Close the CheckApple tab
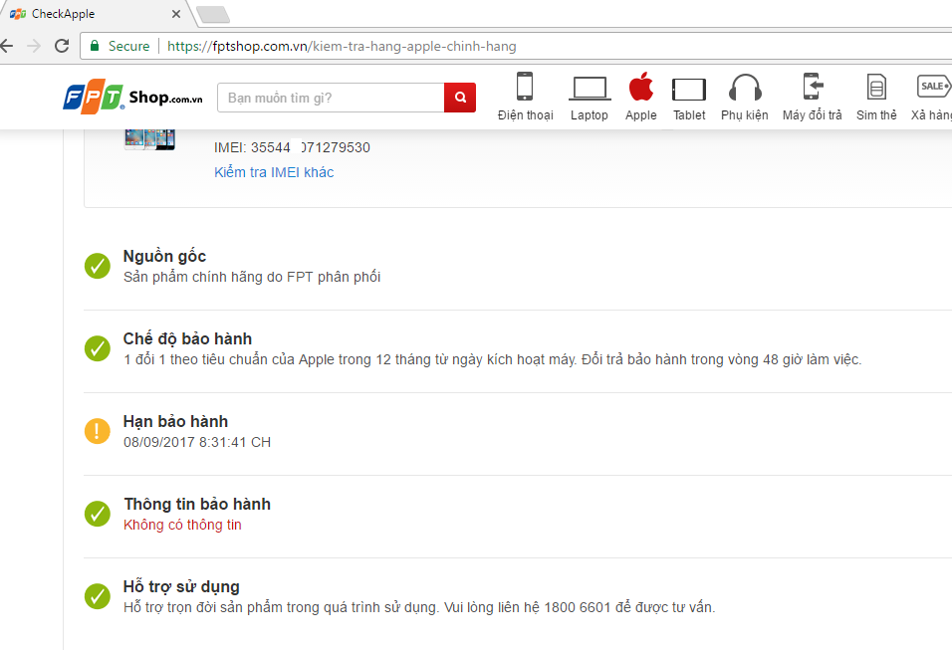 point(176,13)
